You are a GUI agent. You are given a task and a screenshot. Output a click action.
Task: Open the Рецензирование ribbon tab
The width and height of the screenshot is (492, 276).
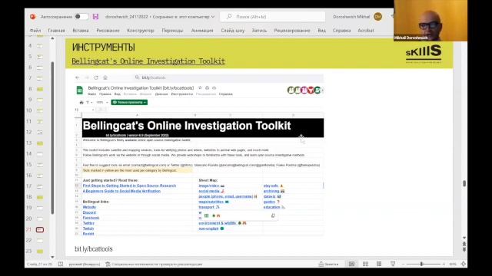click(x=292, y=31)
